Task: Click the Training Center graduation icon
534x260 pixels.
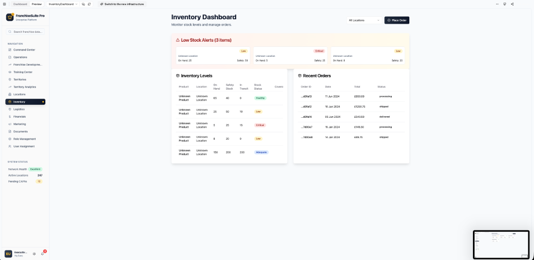Action: coord(10,72)
